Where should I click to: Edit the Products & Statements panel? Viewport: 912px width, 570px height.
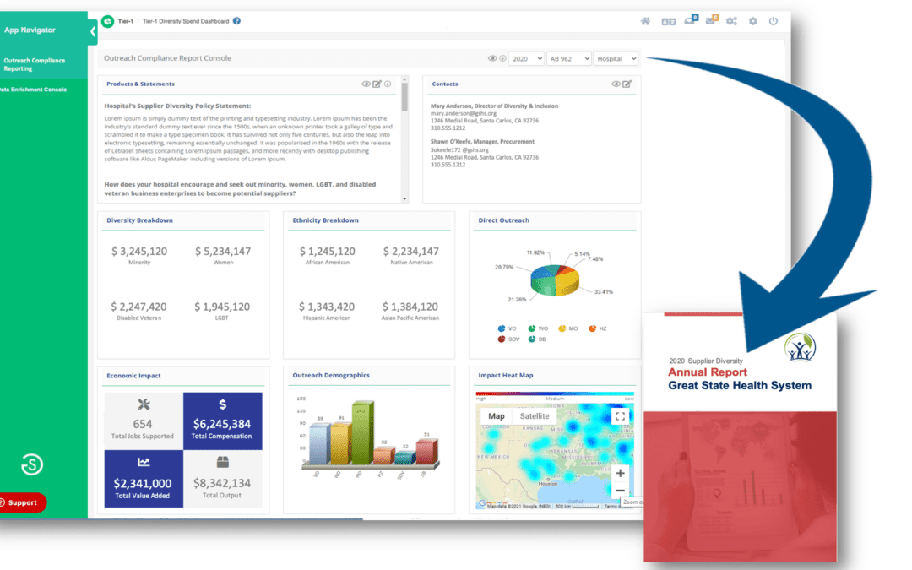coord(377,84)
